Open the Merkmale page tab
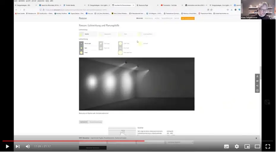Viewport: 276px width, 152px height. (x=139, y=18)
